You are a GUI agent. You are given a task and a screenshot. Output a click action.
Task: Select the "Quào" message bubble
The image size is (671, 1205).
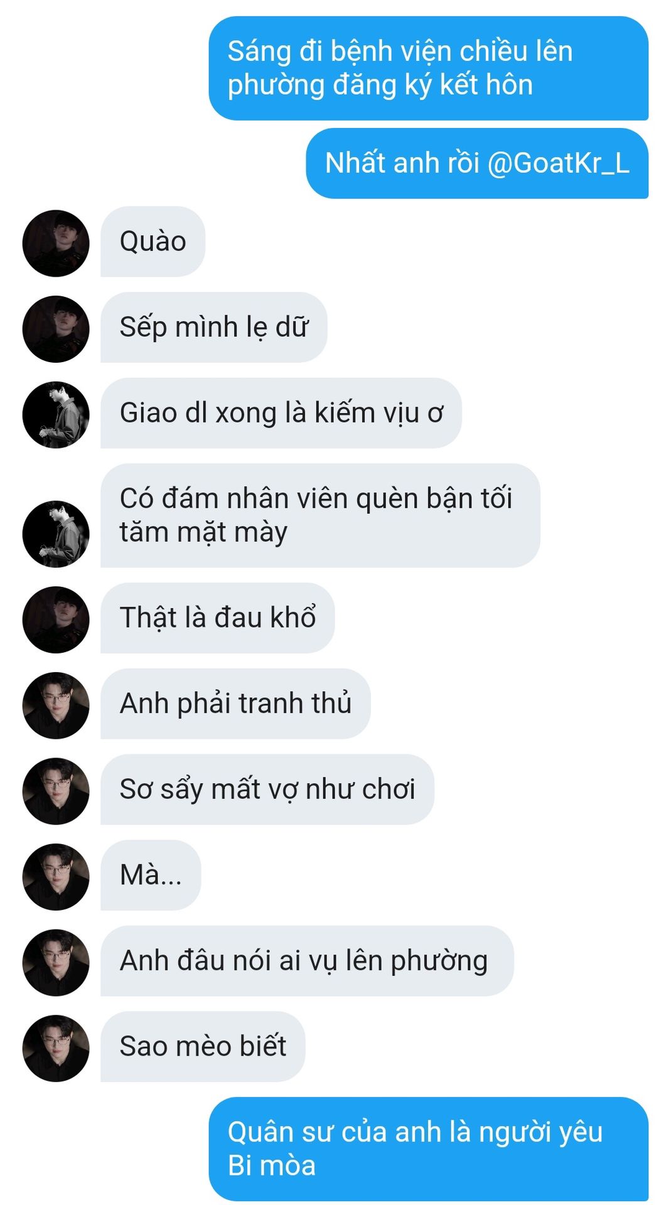pos(153,242)
